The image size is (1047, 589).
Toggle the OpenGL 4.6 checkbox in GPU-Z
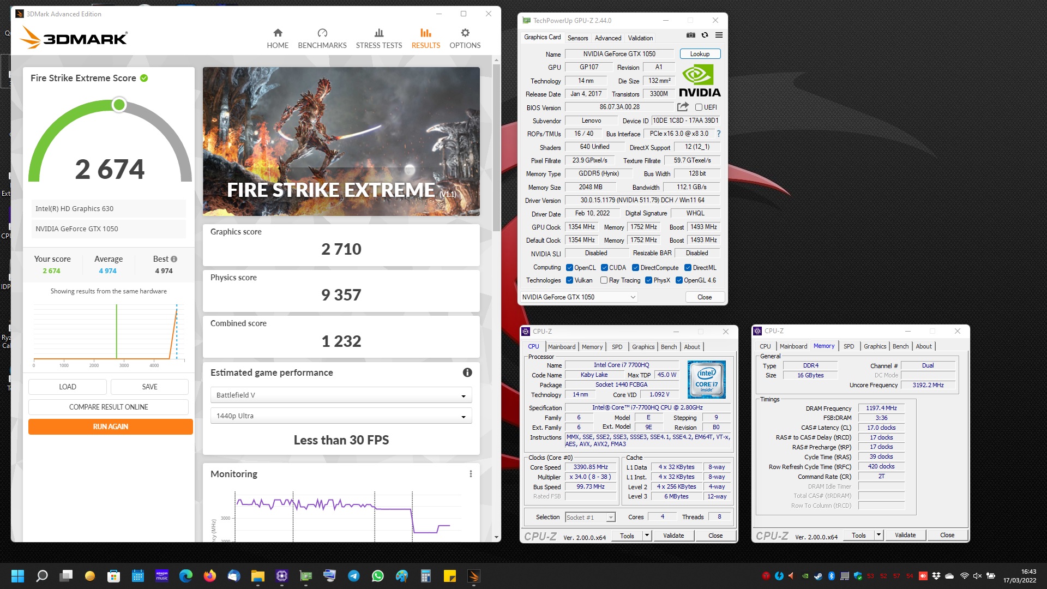pyautogui.click(x=679, y=280)
